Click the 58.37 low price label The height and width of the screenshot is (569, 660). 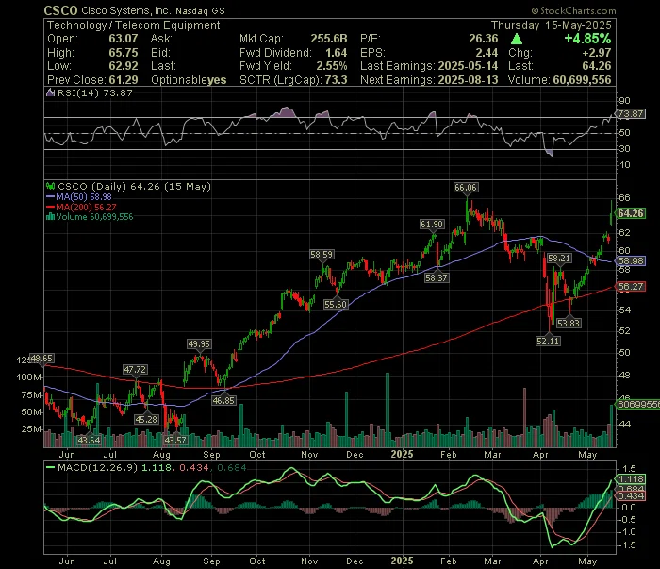pos(436,278)
